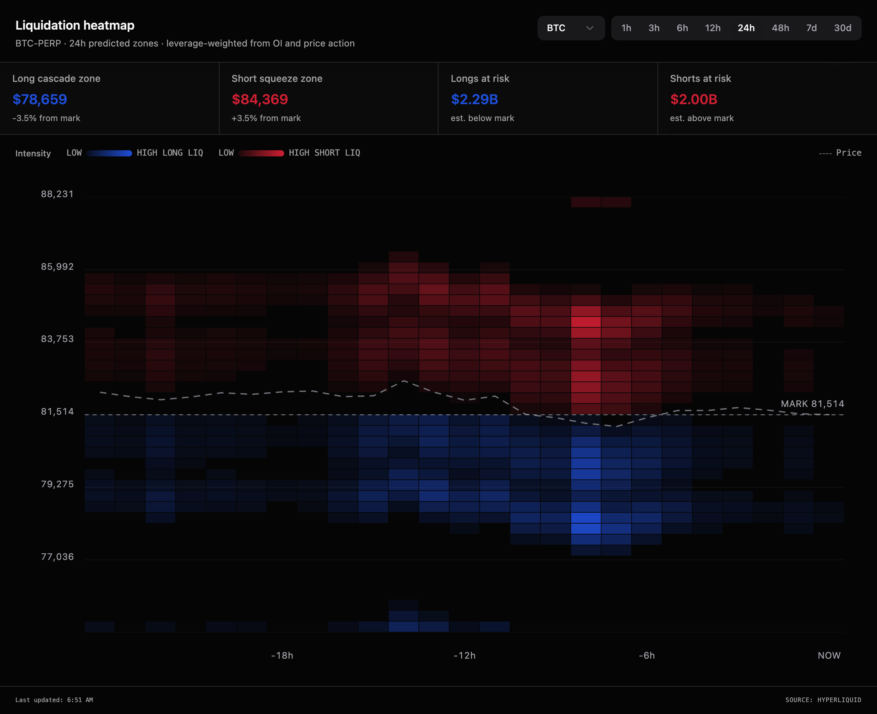The height and width of the screenshot is (714, 877).
Task: Click the Short squeeze zone label
Action: point(277,78)
